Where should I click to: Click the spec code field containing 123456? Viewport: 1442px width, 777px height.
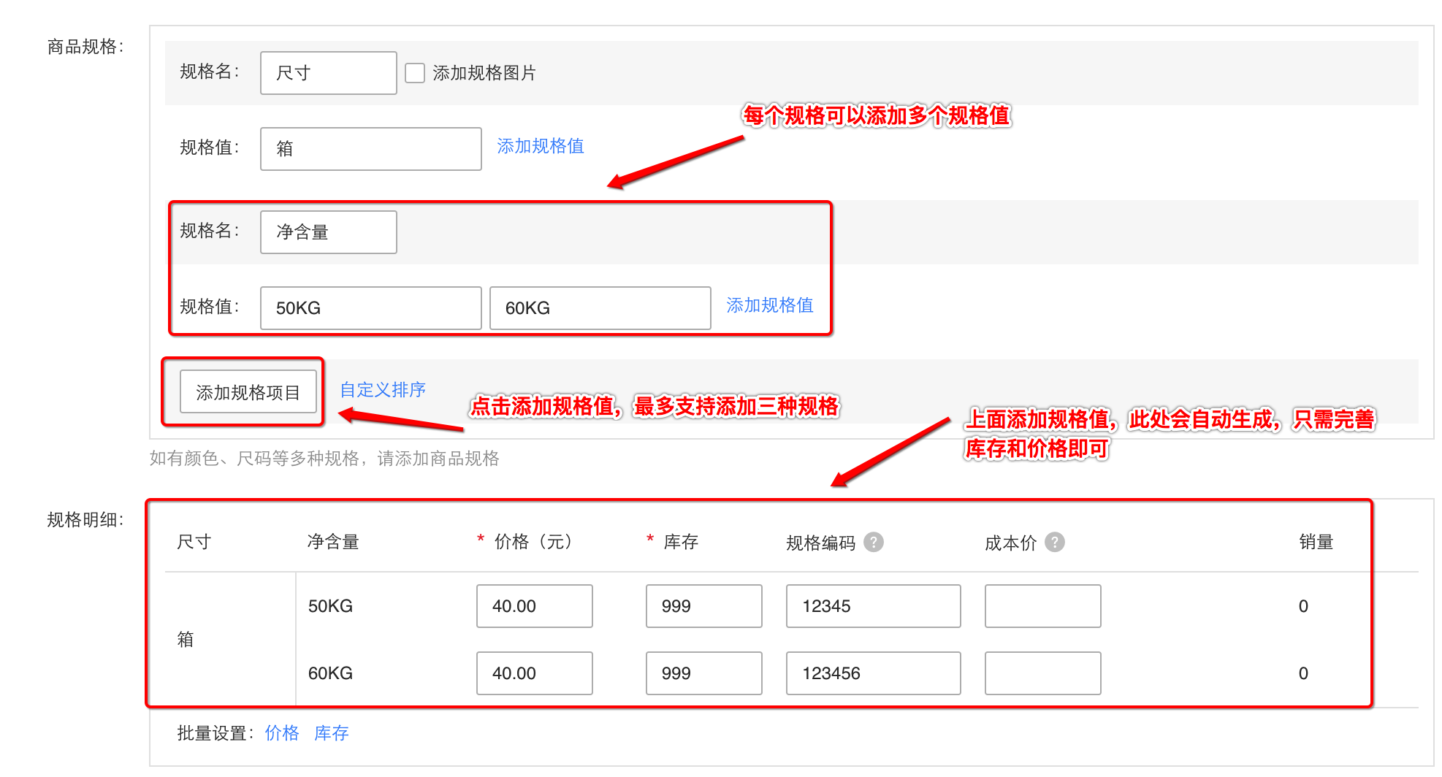[872, 673]
